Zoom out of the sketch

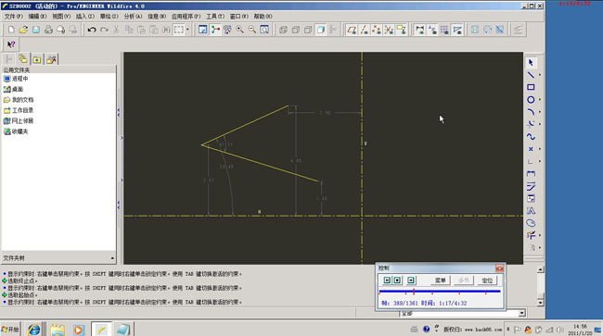(252, 30)
